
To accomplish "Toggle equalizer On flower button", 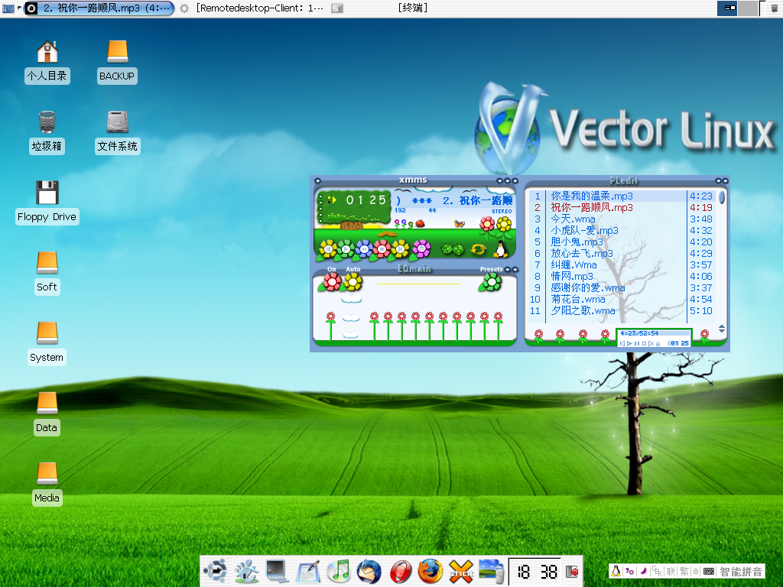I will [332, 282].
